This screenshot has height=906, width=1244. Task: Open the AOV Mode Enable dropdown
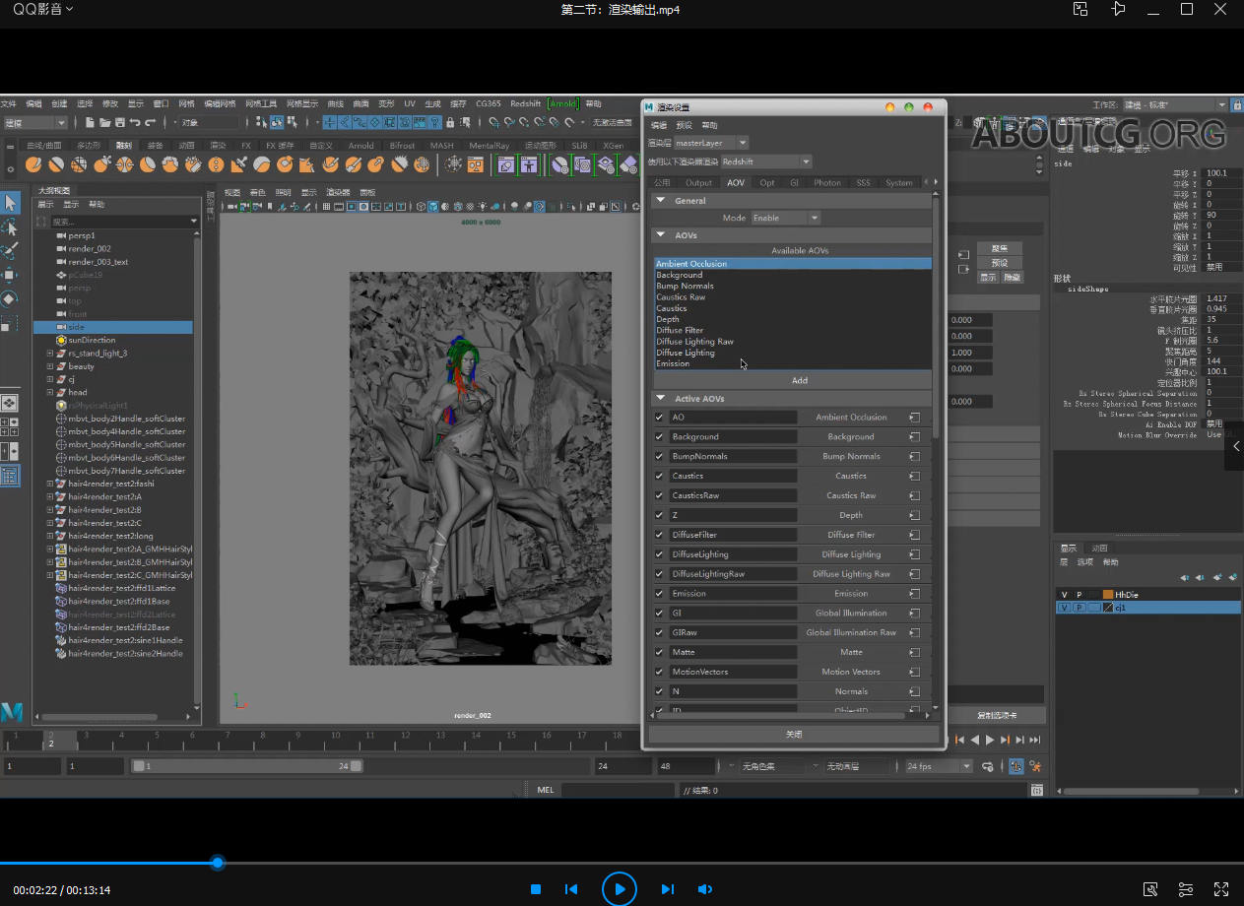click(785, 218)
